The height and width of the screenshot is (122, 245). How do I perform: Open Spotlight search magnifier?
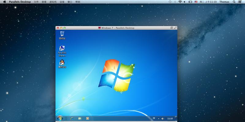pyautogui.click(x=234, y=2)
